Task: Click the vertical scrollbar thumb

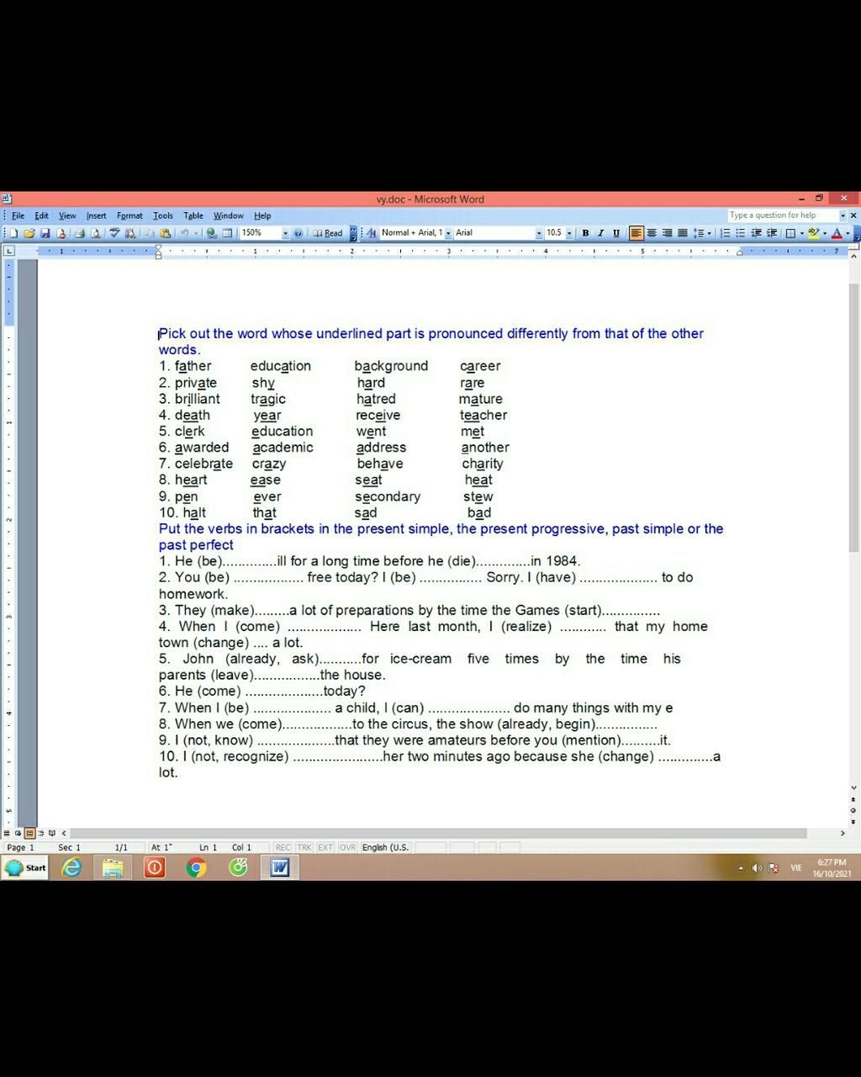Action: click(x=854, y=418)
